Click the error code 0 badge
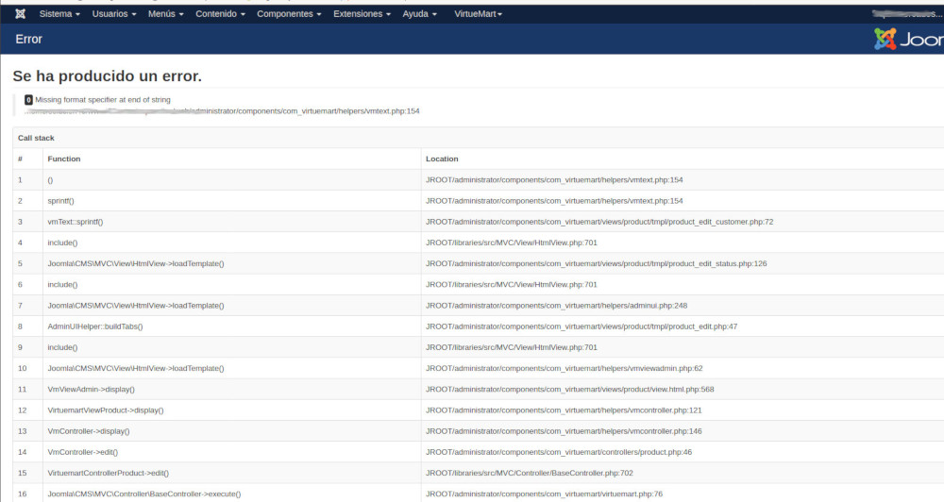 (x=28, y=100)
